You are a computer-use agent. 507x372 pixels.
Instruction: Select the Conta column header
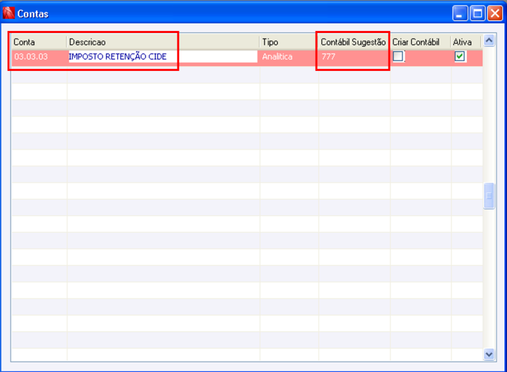pos(38,41)
